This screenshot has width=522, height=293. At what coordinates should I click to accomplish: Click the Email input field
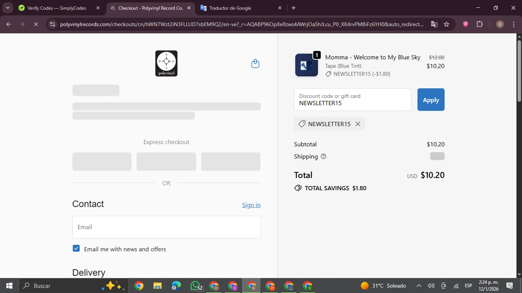point(166,227)
